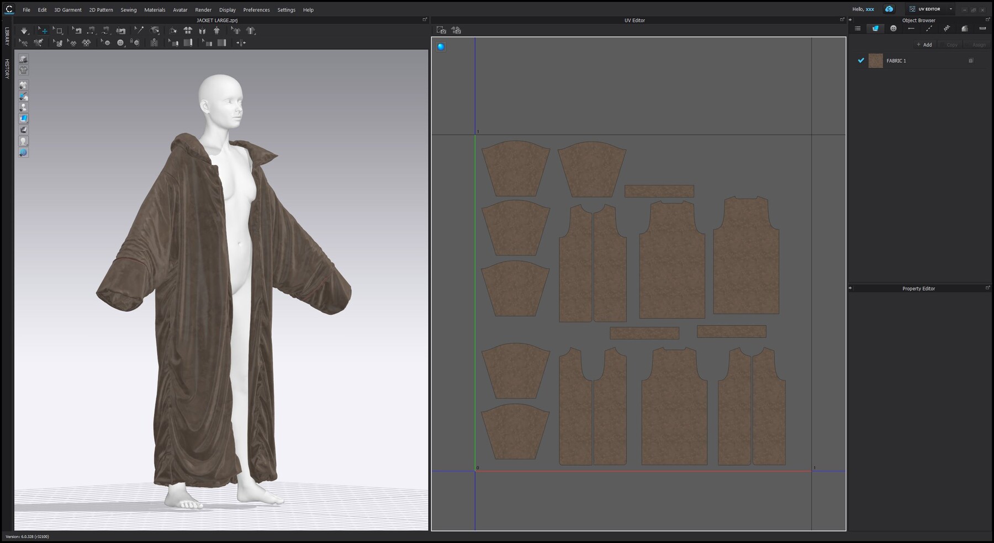Click the Add button in Object Browser

tap(923, 45)
